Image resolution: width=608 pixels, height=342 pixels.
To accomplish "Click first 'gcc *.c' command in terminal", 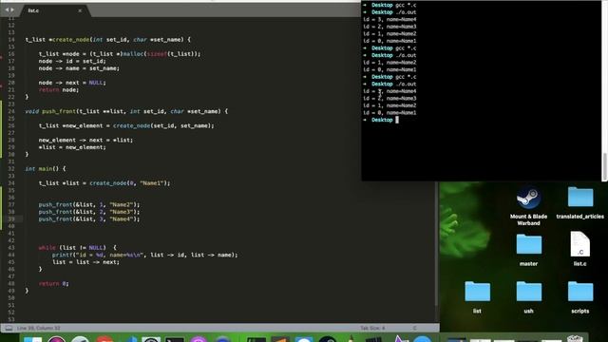I will point(406,5).
